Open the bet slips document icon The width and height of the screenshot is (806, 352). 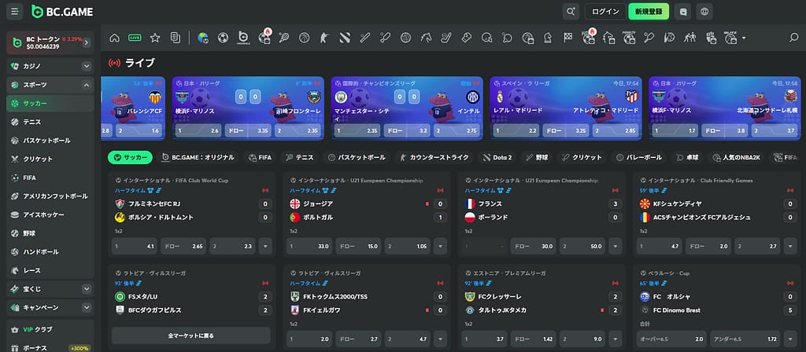click(x=176, y=38)
